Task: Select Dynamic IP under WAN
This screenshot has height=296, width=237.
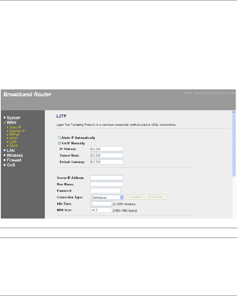Action: pos(17,131)
